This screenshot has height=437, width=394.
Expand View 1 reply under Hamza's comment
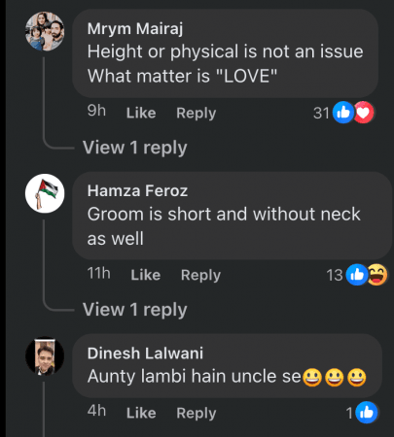(135, 310)
